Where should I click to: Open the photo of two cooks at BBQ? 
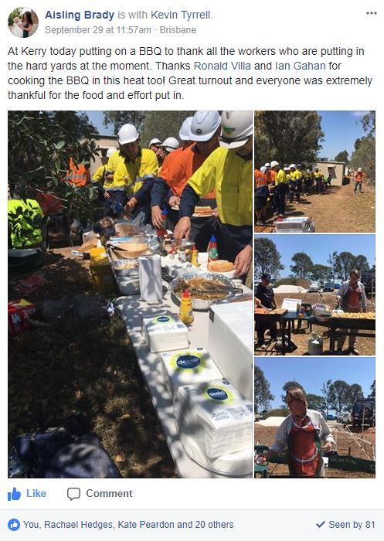point(314,295)
